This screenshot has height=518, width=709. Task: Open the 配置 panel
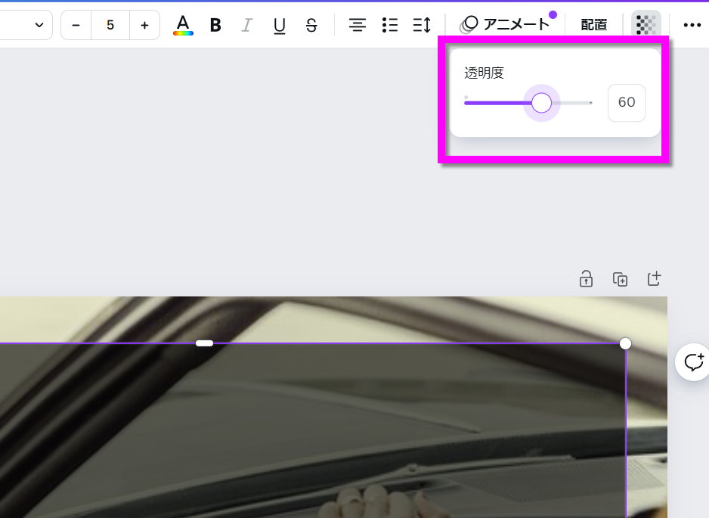pyautogui.click(x=594, y=25)
